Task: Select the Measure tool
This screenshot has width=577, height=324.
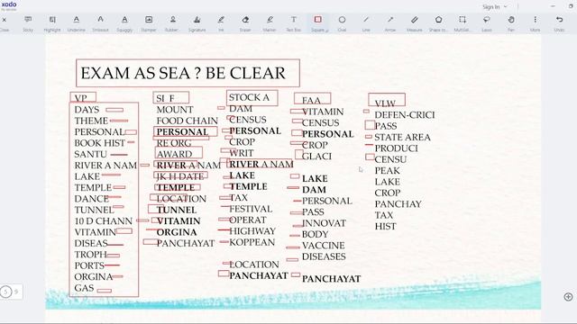Action: pyautogui.click(x=415, y=22)
